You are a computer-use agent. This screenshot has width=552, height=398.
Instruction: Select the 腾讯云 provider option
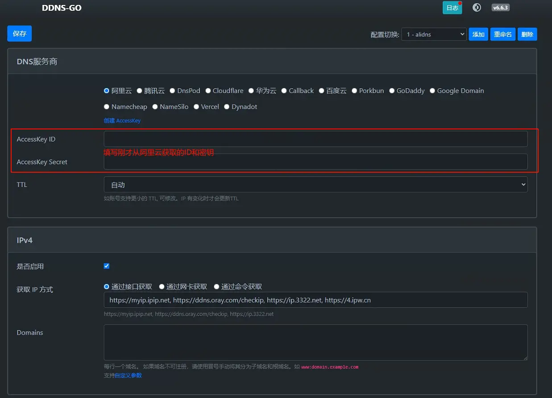[x=140, y=91]
